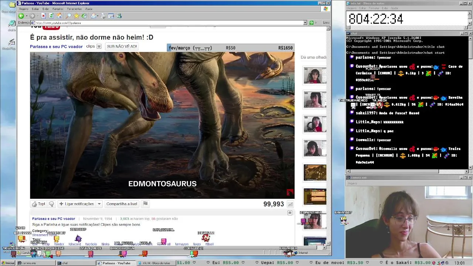Expand the clips dropdown next to channel name
This screenshot has height=266, width=473.
[x=99, y=47]
